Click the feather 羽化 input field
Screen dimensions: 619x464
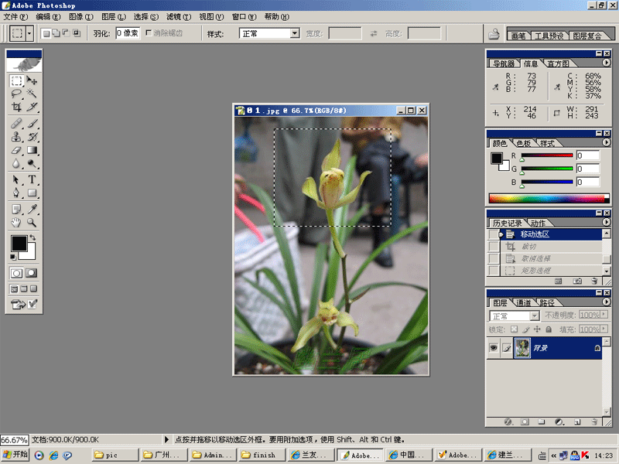[128, 33]
